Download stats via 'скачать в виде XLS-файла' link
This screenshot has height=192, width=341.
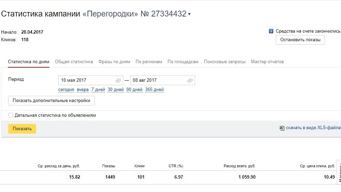[313, 128]
